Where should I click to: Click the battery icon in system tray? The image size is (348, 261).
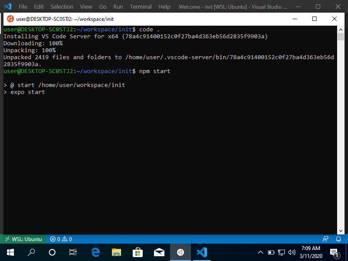(271, 252)
